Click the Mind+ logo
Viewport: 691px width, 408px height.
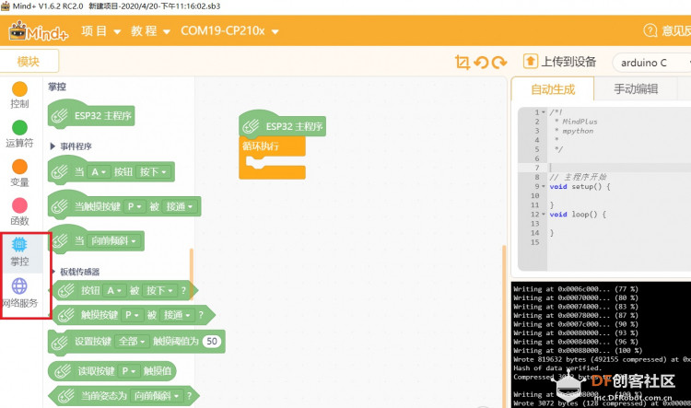(x=38, y=30)
